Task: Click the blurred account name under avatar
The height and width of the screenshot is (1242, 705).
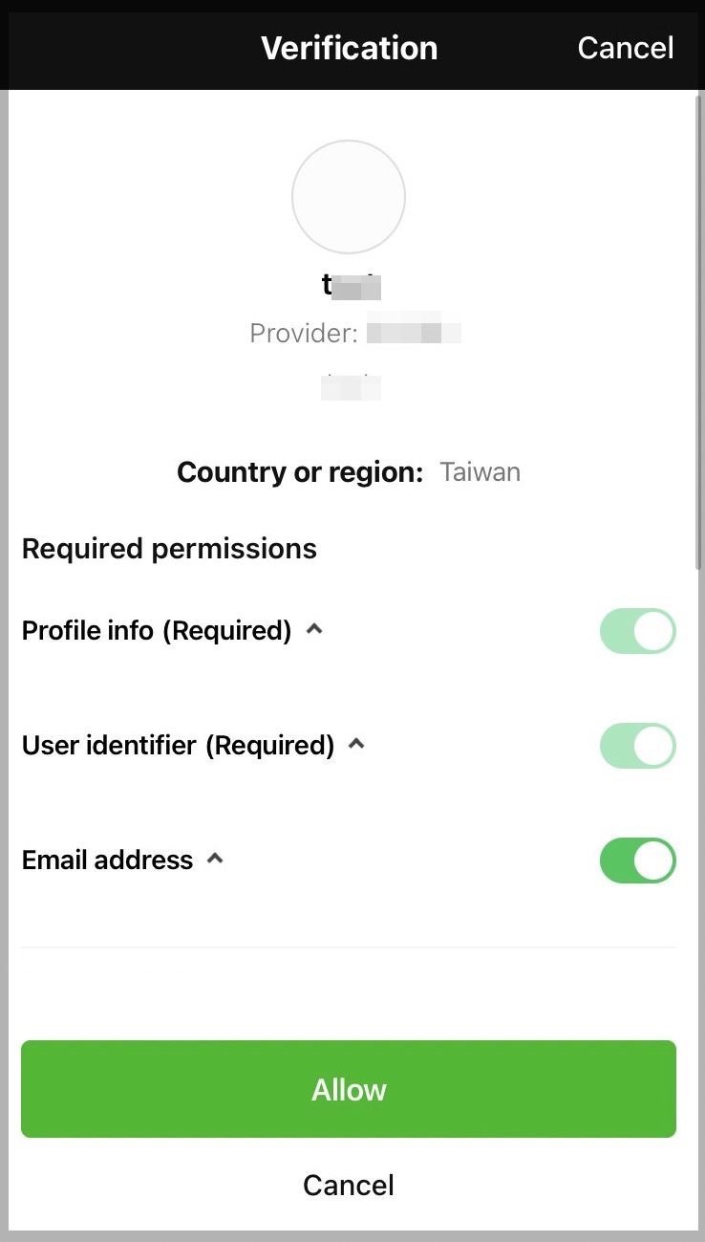Action: pyautogui.click(x=352, y=285)
